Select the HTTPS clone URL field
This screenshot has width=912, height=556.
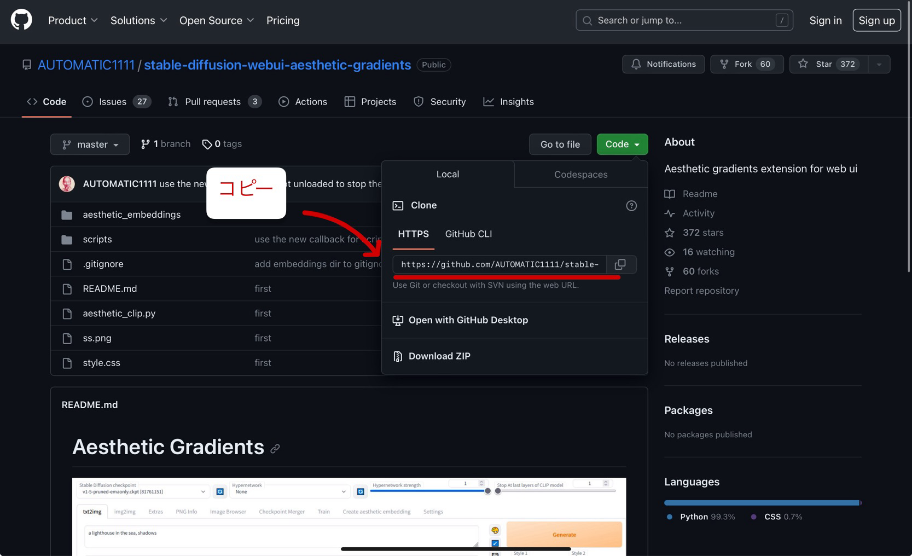[499, 264]
